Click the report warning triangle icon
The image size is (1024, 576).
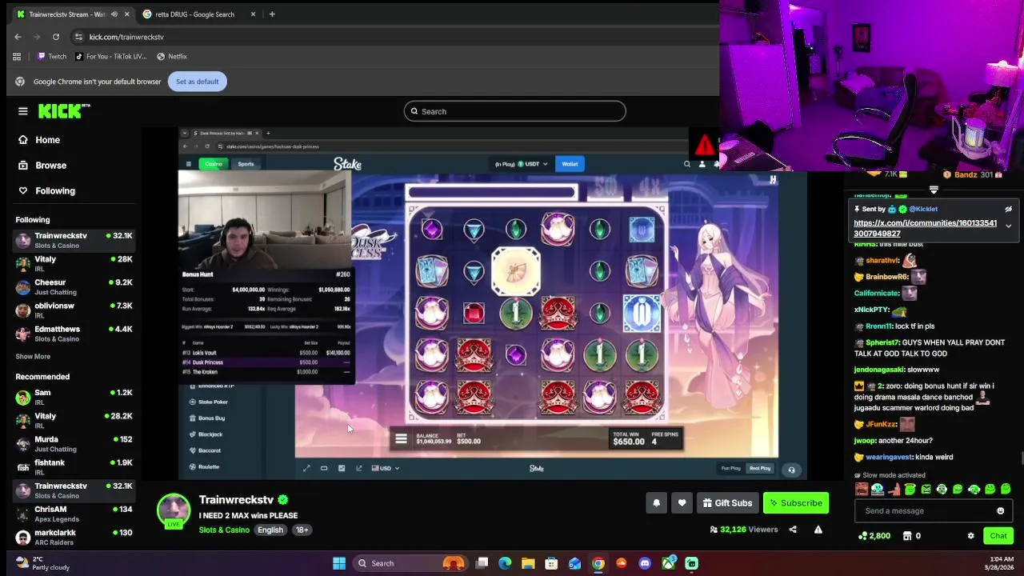click(818, 530)
